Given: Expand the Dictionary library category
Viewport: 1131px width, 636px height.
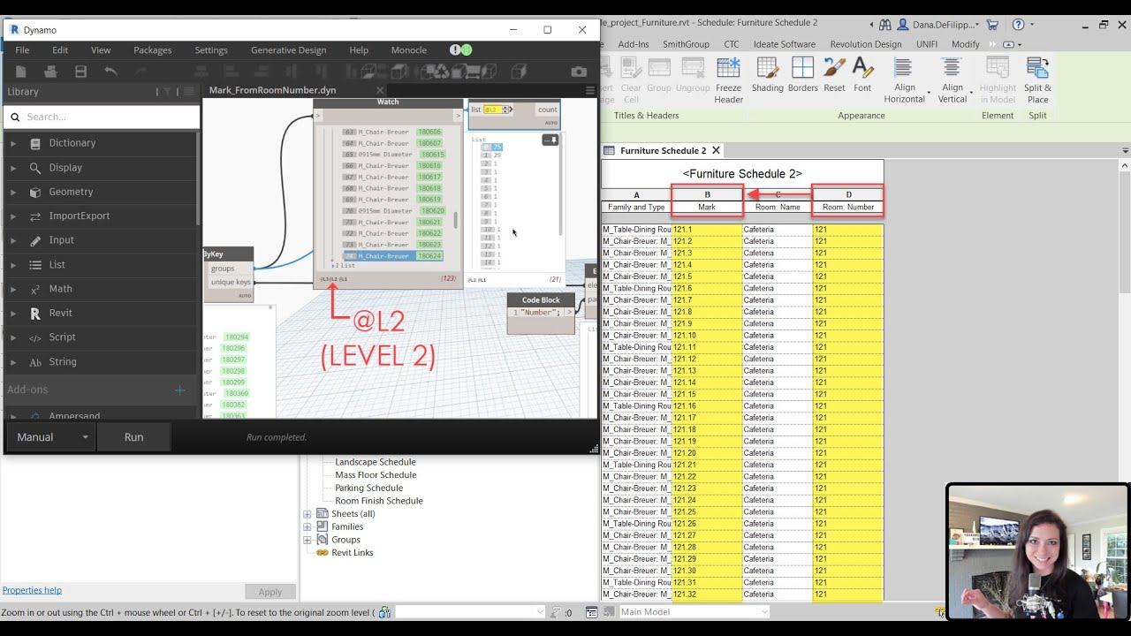Looking at the screenshot, I should click(x=12, y=143).
